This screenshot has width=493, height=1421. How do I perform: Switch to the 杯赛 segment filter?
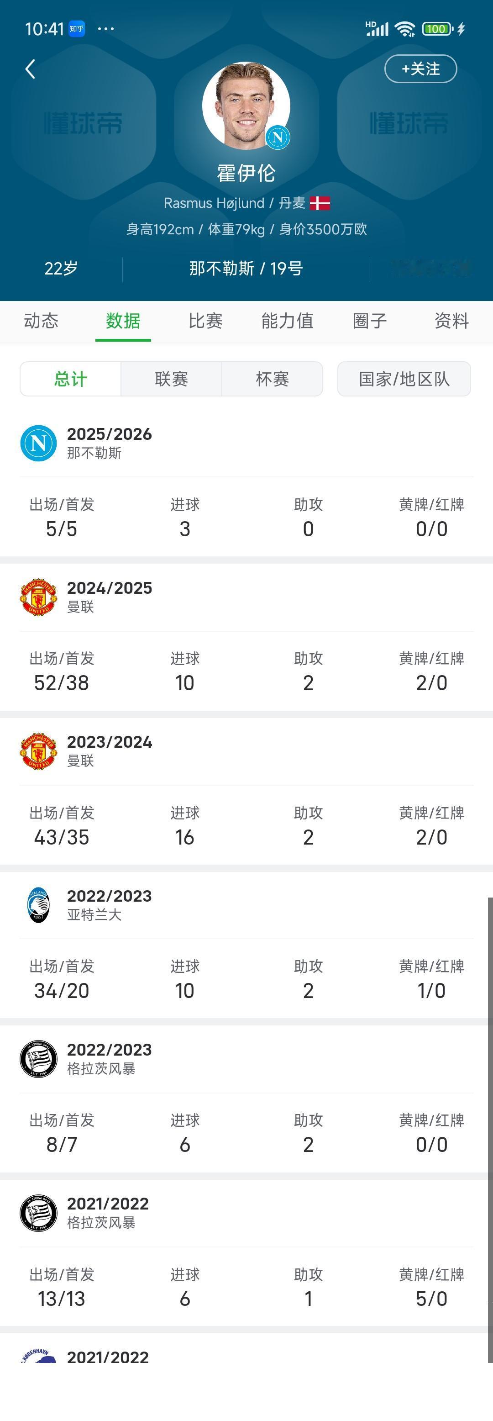click(273, 379)
